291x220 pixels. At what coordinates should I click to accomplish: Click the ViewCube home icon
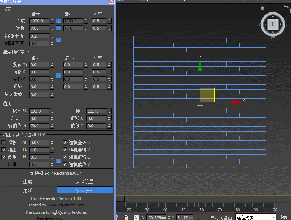(x=262, y=8)
